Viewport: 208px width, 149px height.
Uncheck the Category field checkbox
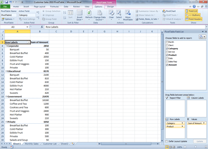pos(167,48)
